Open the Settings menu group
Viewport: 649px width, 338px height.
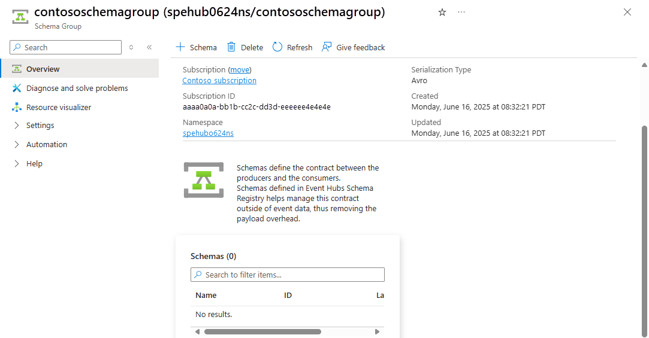[40, 125]
